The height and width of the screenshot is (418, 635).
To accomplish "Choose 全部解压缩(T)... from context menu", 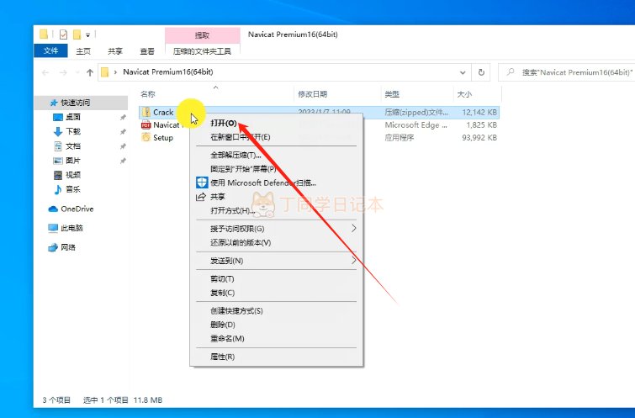I will (235, 155).
